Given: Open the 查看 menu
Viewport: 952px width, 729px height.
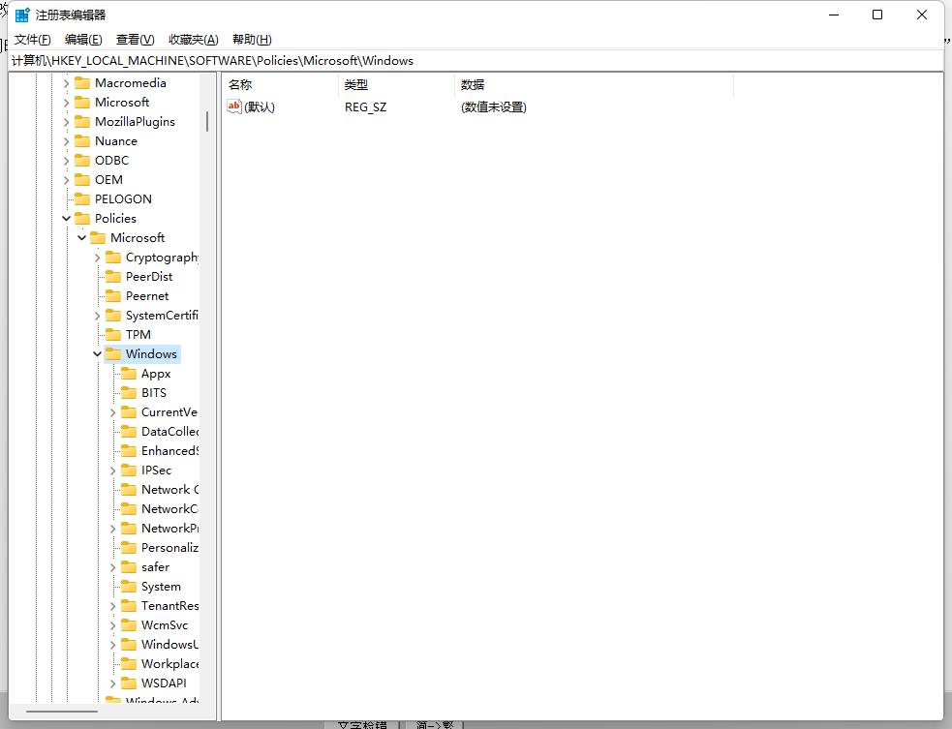Looking at the screenshot, I should [x=134, y=39].
